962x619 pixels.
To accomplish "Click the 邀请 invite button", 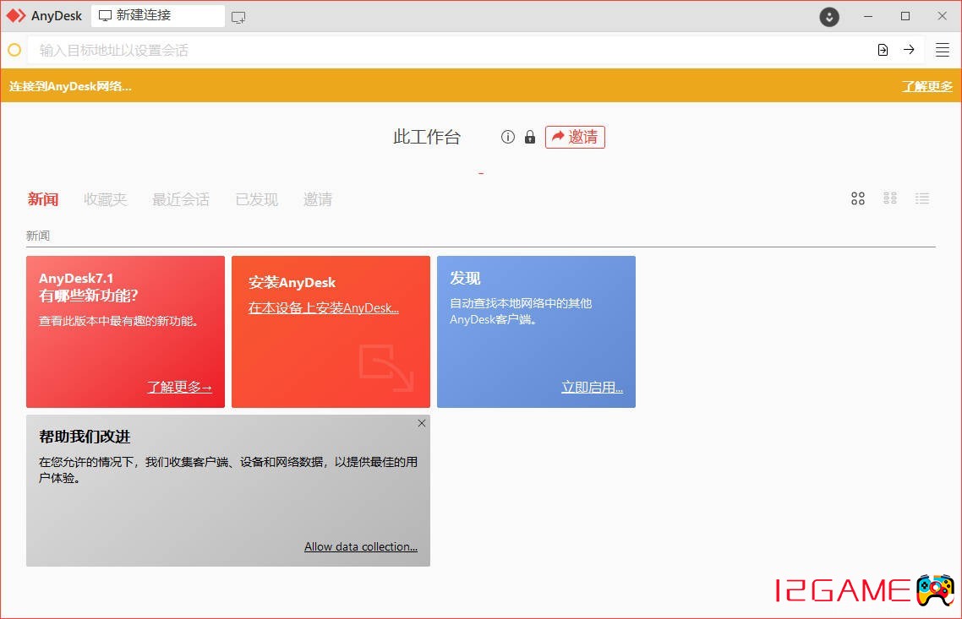I will (575, 137).
